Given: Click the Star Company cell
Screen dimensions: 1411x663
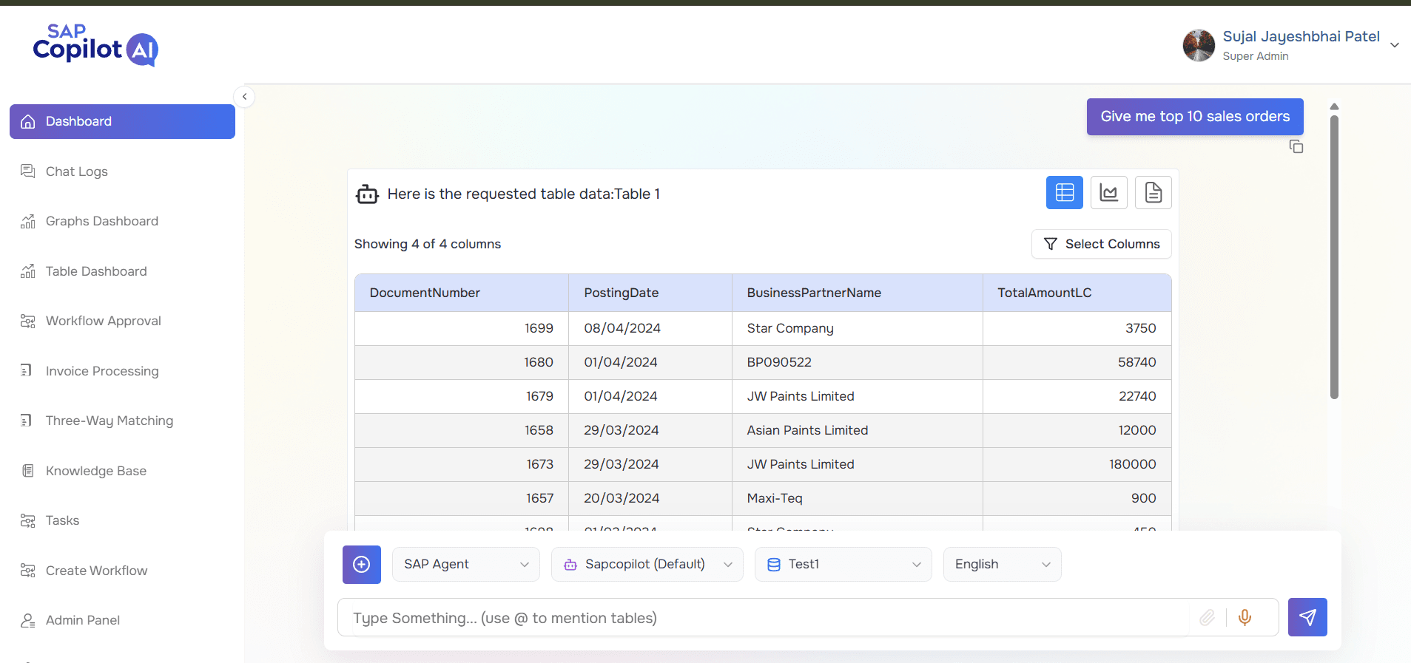Looking at the screenshot, I should [x=858, y=328].
